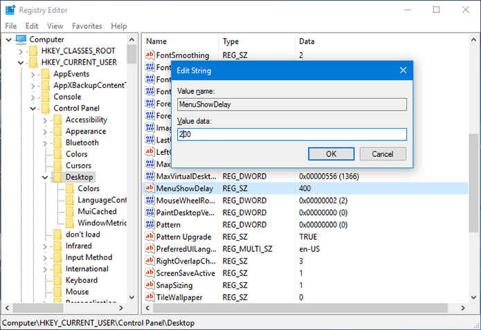481x330 pixels.
Task: Click the string icon beside Pattern Upgrade
Action: click(x=149, y=237)
